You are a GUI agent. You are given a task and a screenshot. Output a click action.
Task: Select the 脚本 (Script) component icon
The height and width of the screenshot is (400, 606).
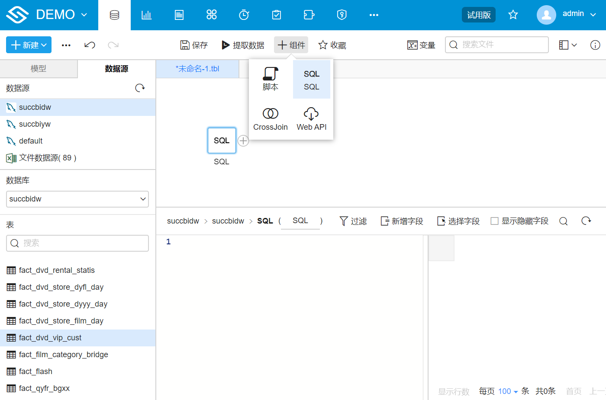click(x=270, y=79)
